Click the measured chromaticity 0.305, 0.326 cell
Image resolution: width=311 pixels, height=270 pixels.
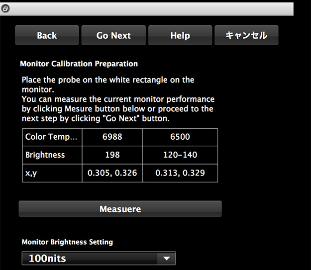coord(112,173)
